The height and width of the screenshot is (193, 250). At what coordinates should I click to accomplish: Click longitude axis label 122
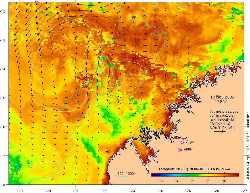pyautogui.click(x=104, y=191)
